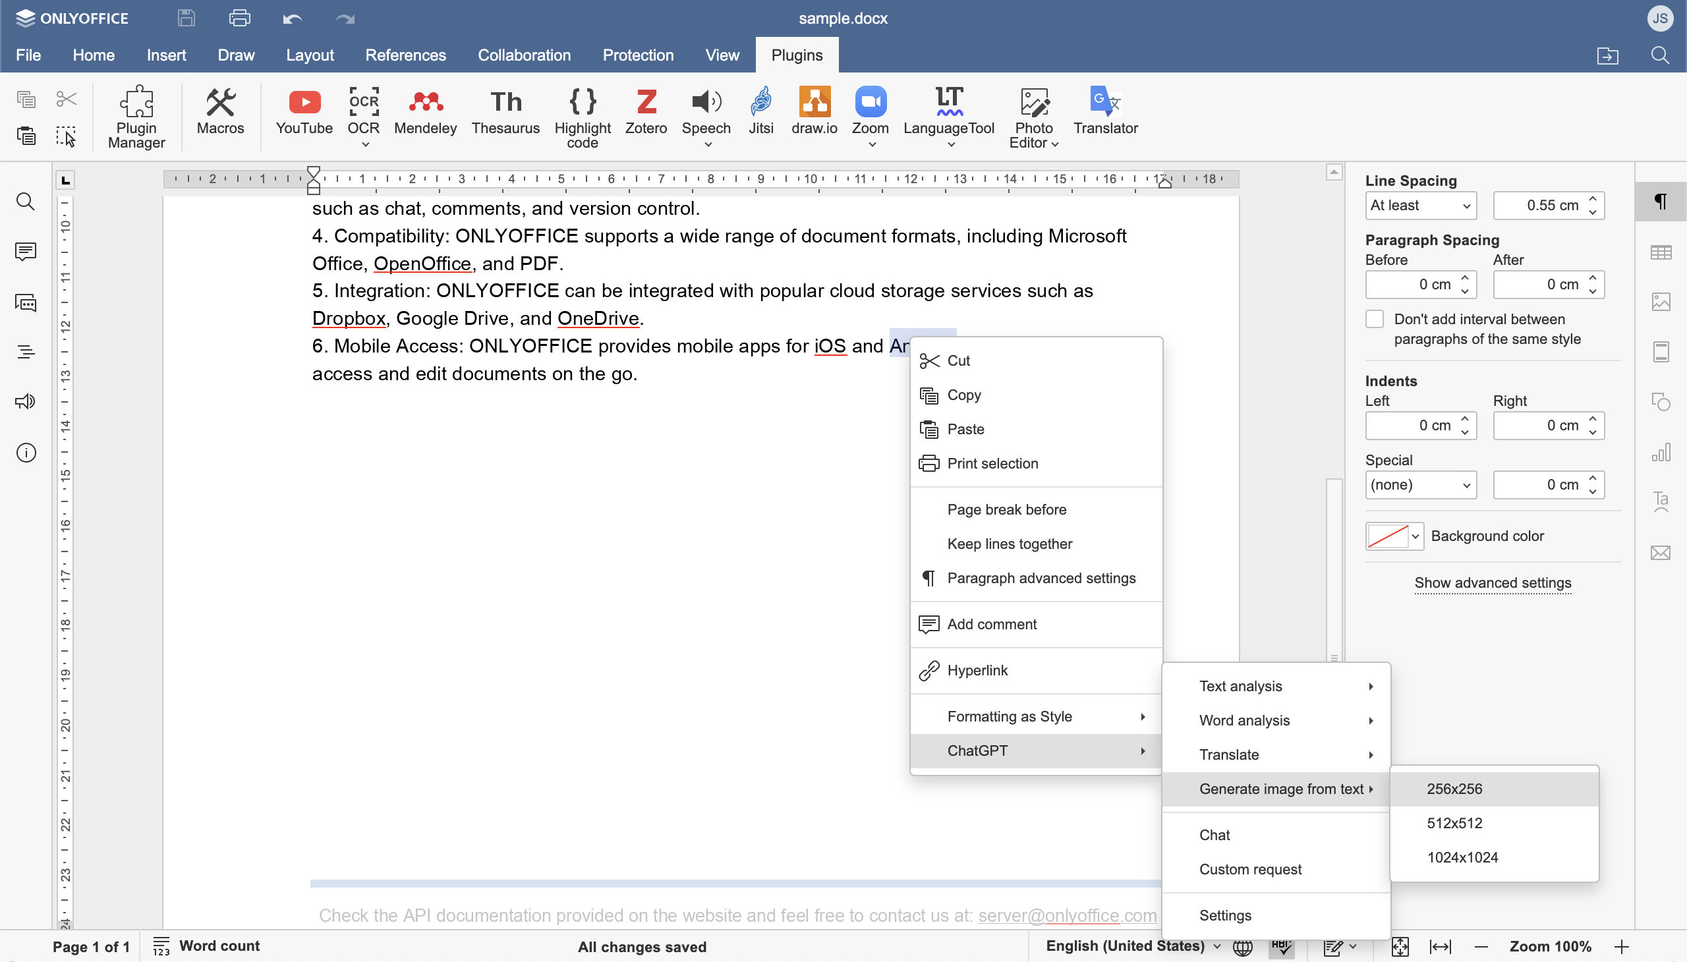The width and height of the screenshot is (1687, 962).
Task: Open the Line Spacing At least dropdown
Action: pyautogui.click(x=1420, y=206)
